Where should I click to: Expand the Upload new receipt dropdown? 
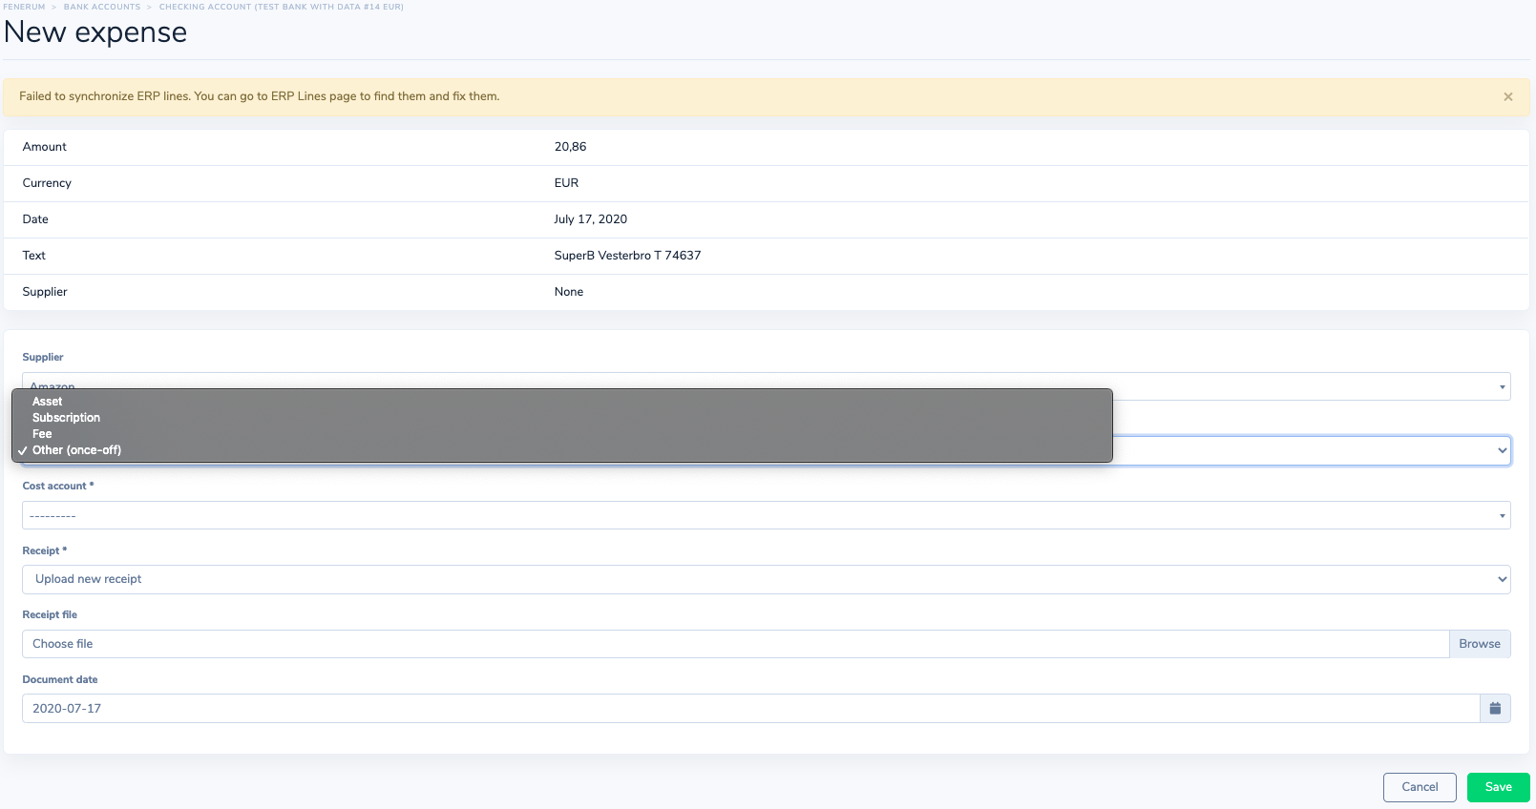[x=766, y=579]
